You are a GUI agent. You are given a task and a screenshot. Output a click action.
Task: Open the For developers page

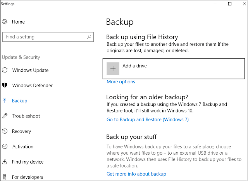coord(28,177)
